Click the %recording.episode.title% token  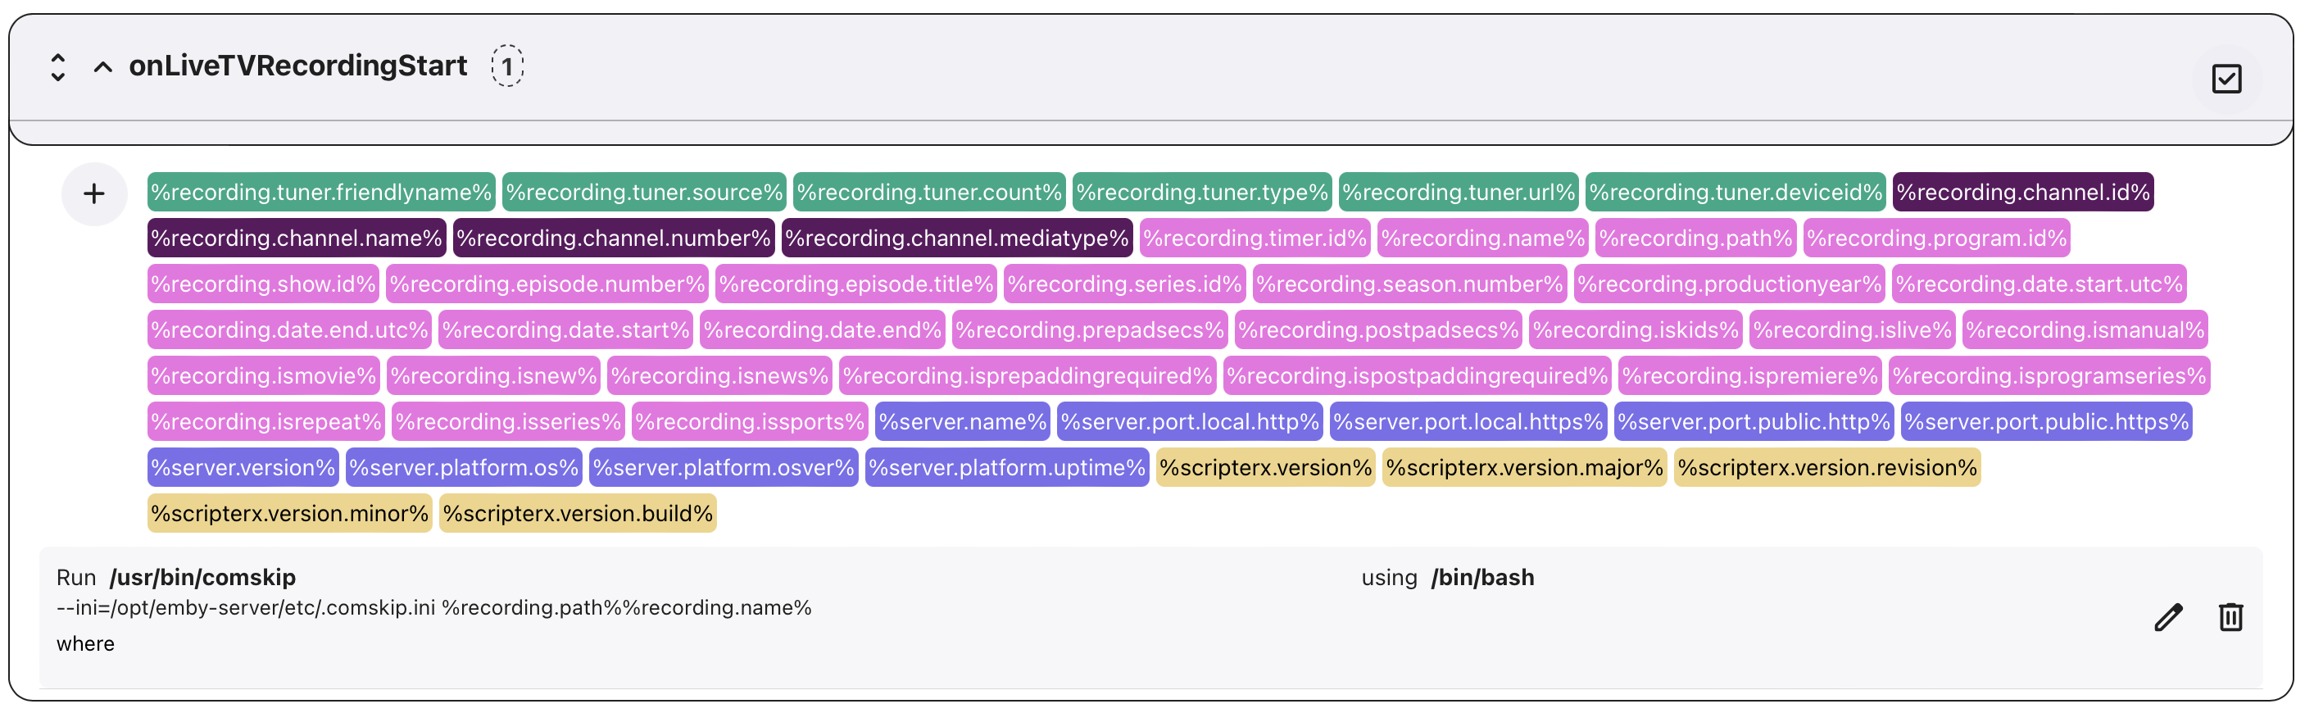click(x=855, y=284)
